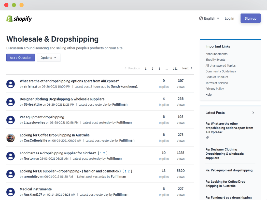The width and height of the screenshot is (267, 200).
Task: Open Stylesattire's profile name
Action: pyautogui.click(x=33, y=104)
